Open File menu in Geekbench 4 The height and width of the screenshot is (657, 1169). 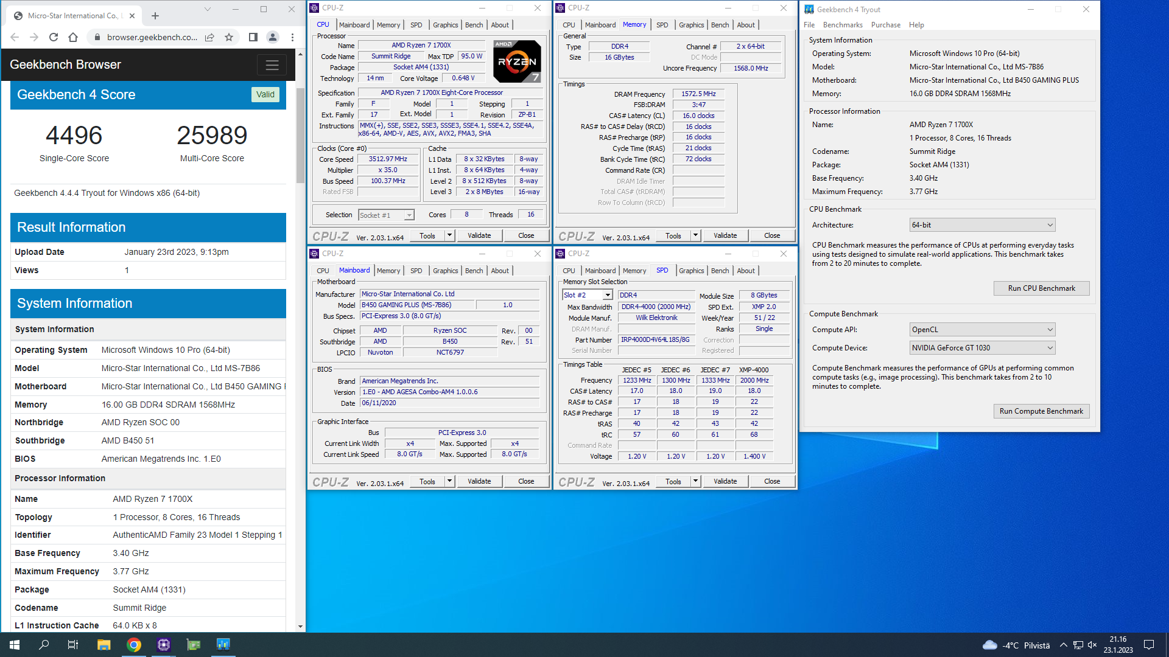point(809,25)
